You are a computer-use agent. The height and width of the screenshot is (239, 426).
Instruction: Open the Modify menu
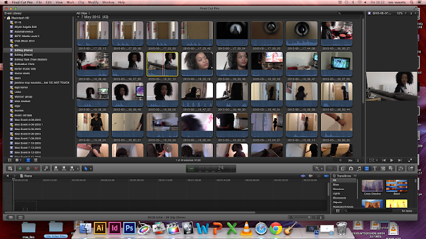93,2
